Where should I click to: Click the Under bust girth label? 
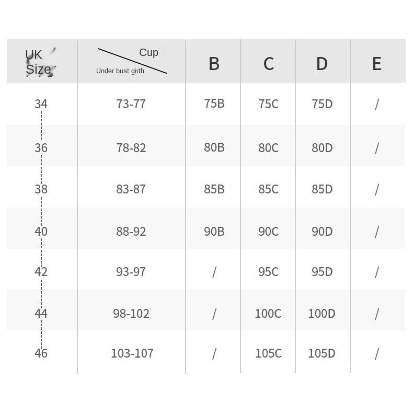(x=120, y=71)
